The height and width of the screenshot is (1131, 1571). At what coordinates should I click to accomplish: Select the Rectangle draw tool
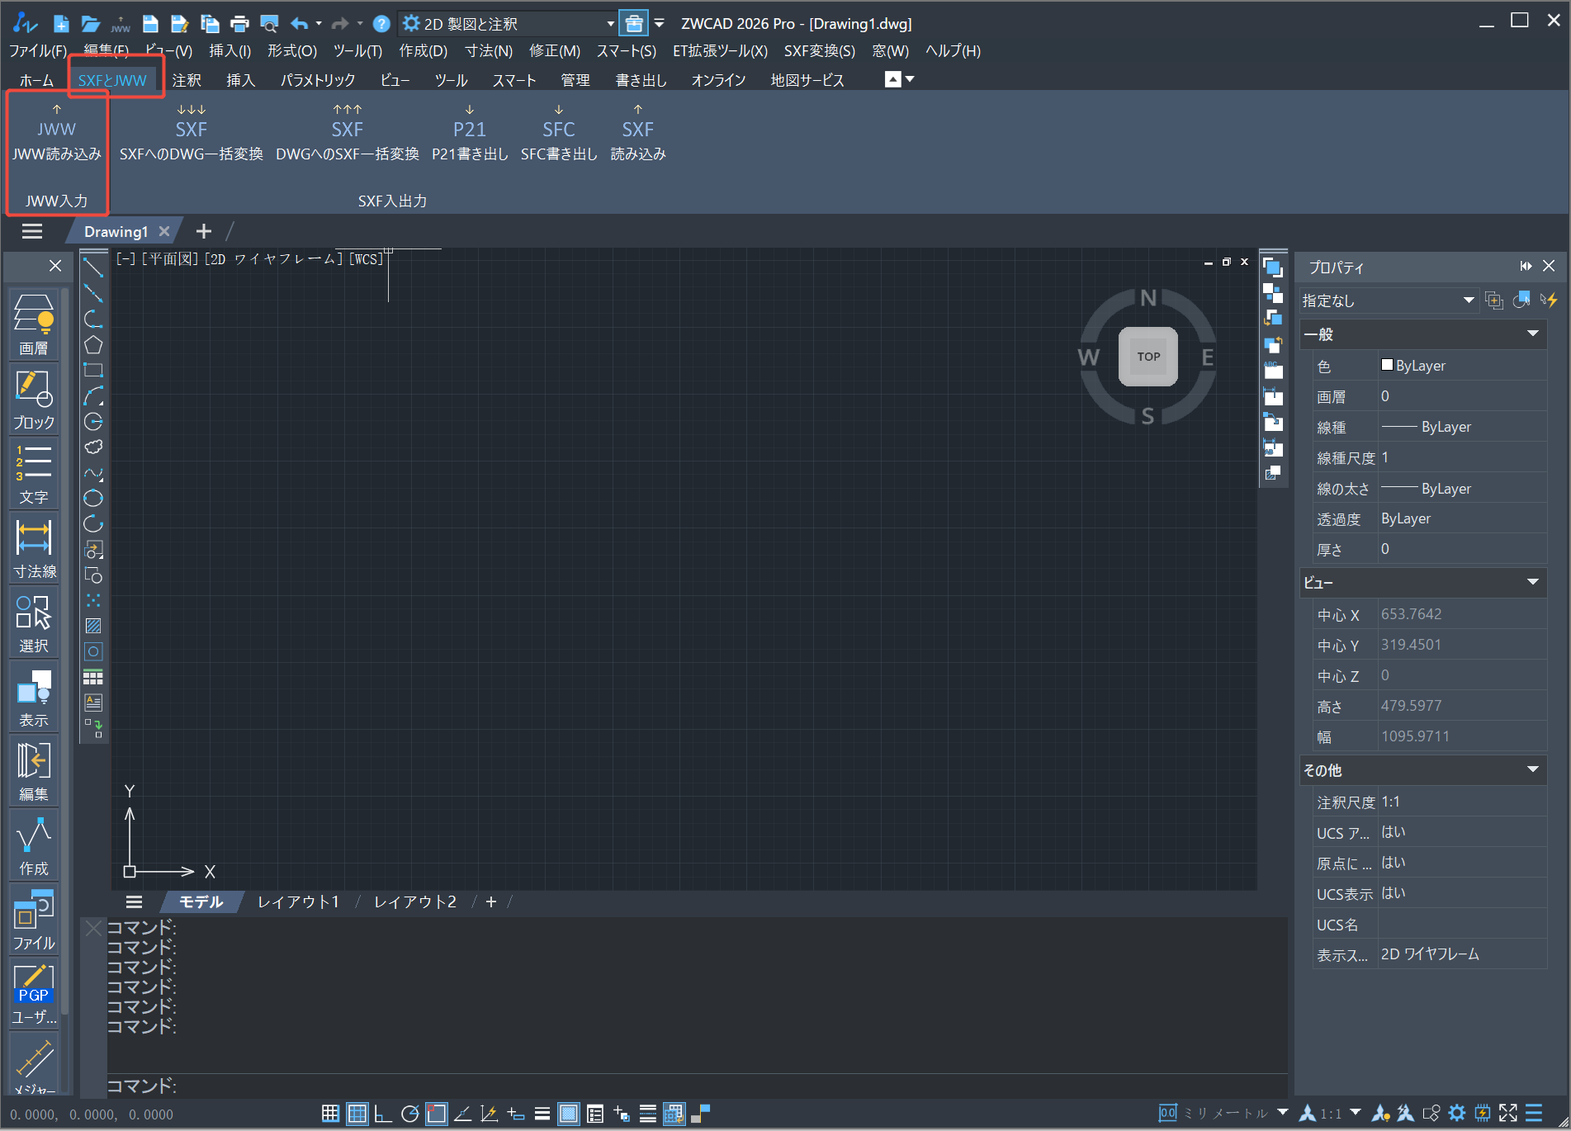coord(93,371)
